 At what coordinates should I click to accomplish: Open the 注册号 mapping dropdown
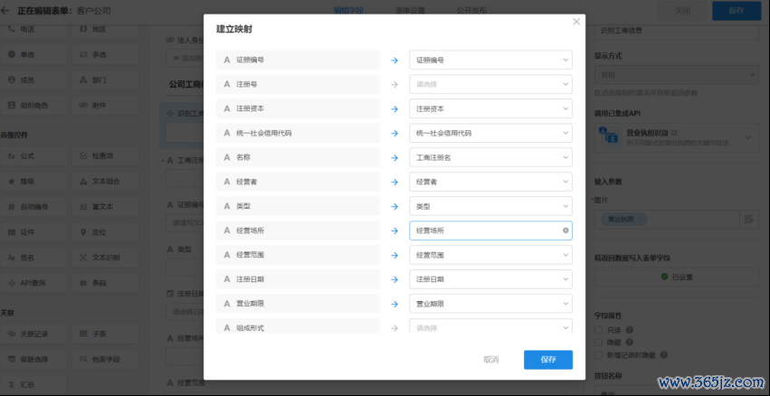click(490, 84)
